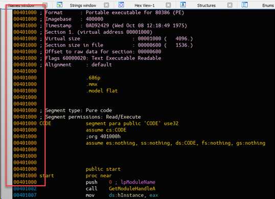This screenshot has width=275, height=199.
Task: Select the .mmx directive
Action: 91,84
